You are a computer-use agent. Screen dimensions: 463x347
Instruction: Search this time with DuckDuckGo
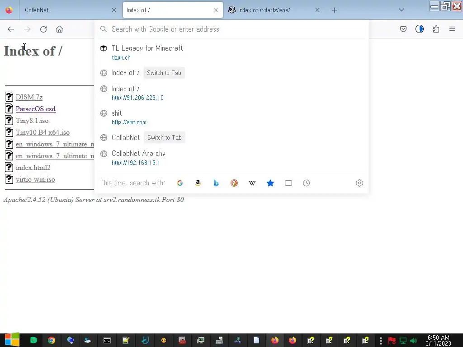coord(234,183)
